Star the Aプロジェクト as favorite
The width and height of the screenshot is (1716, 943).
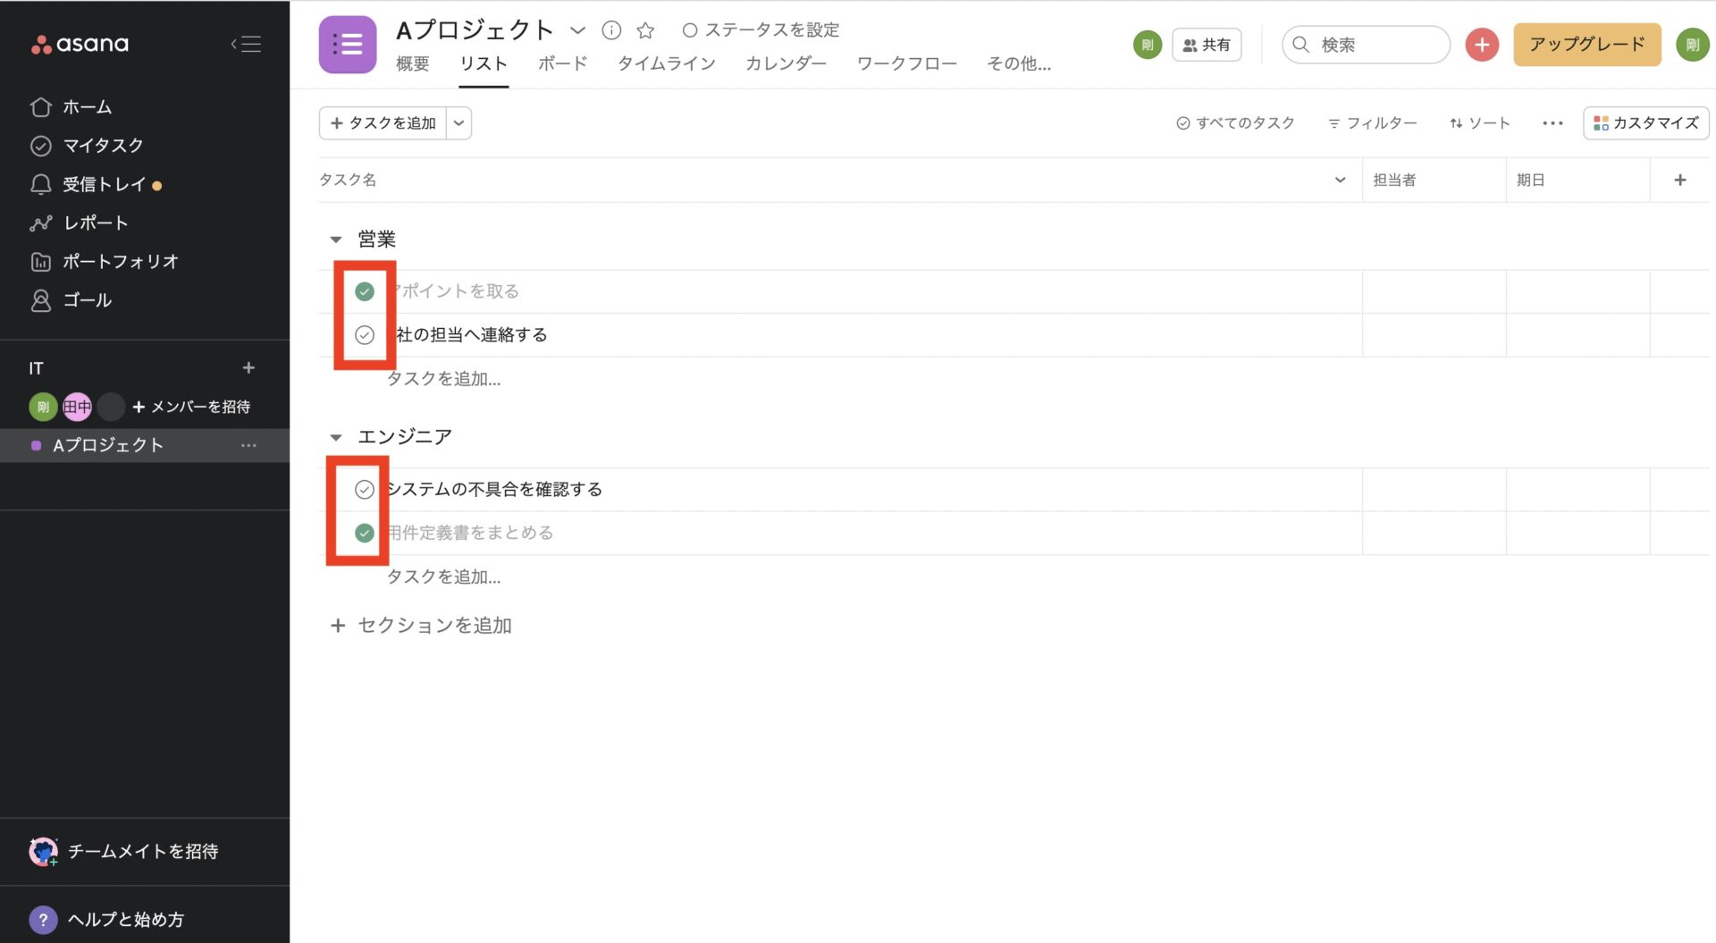pyautogui.click(x=645, y=29)
